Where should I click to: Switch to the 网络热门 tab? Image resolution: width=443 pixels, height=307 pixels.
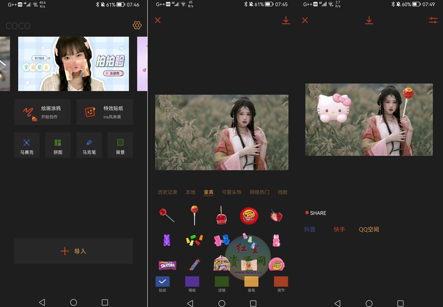[259, 192]
